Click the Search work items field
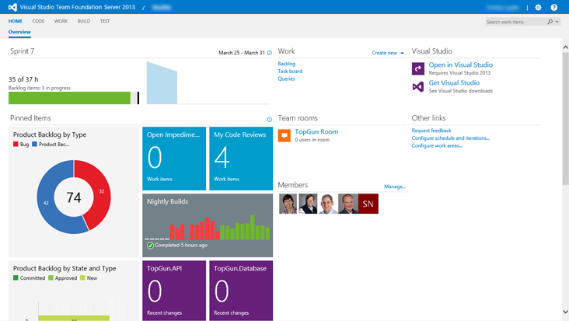569x321 pixels. click(515, 22)
